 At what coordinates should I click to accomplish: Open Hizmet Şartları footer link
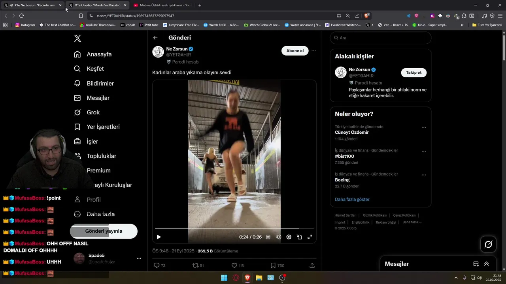tap(346, 215)
